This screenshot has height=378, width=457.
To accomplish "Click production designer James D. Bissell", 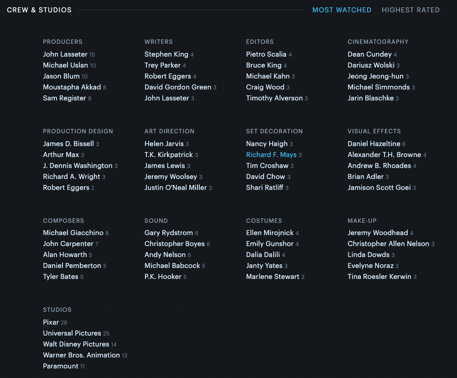I will point(68,144).
